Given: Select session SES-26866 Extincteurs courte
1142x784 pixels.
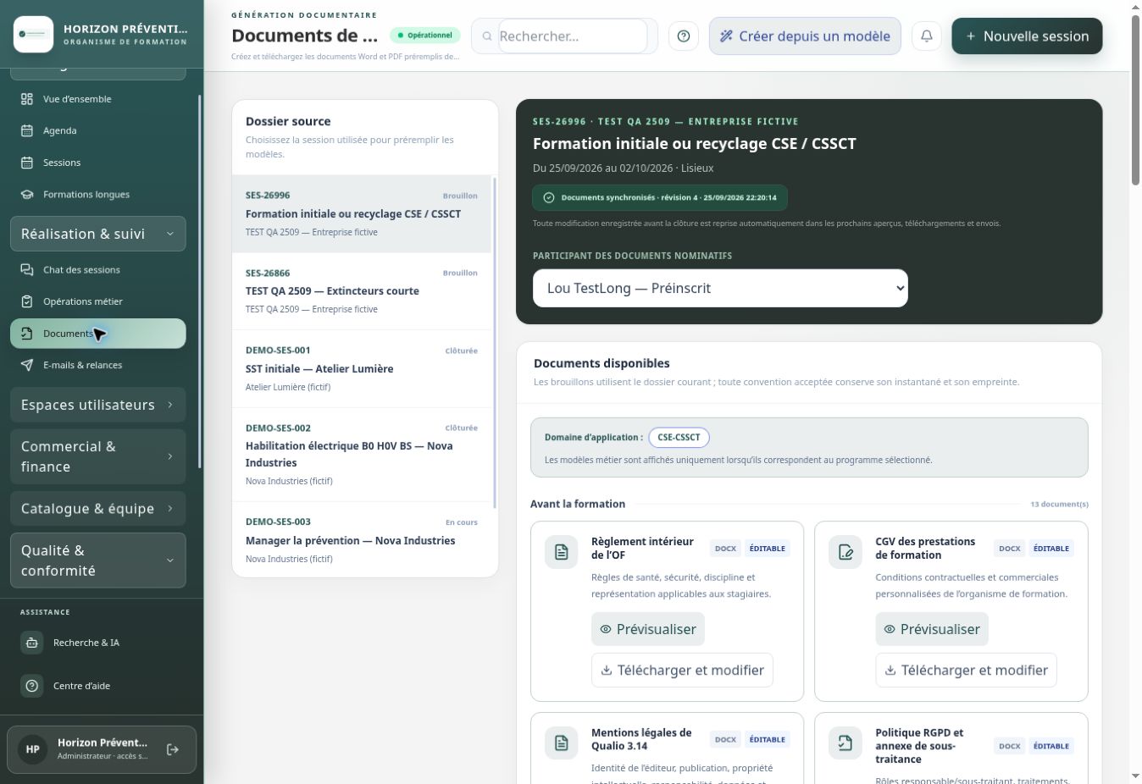Looking at the screenshot, I should click(x=362, y=291).
